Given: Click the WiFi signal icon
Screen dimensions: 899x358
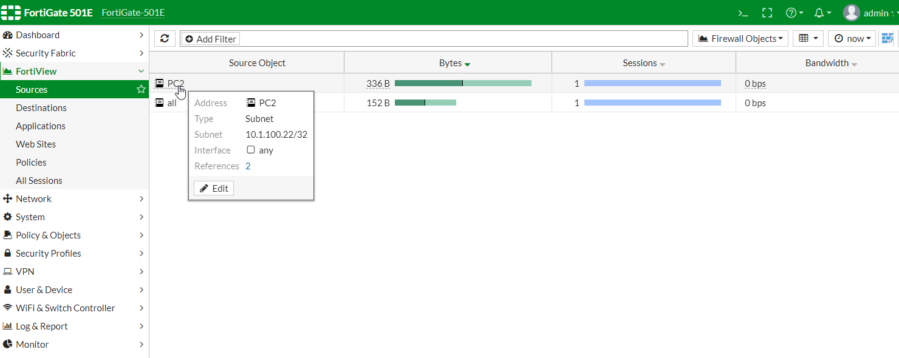Looking at the screenshot, I should (x=8, y=308).
